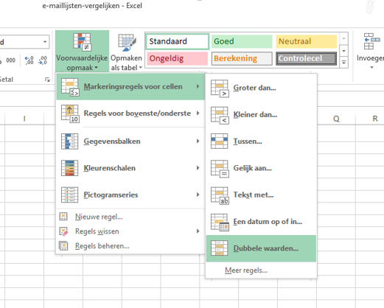Open the Tekst met rule icon
This screenshot has height=308, width=384.
220,195
